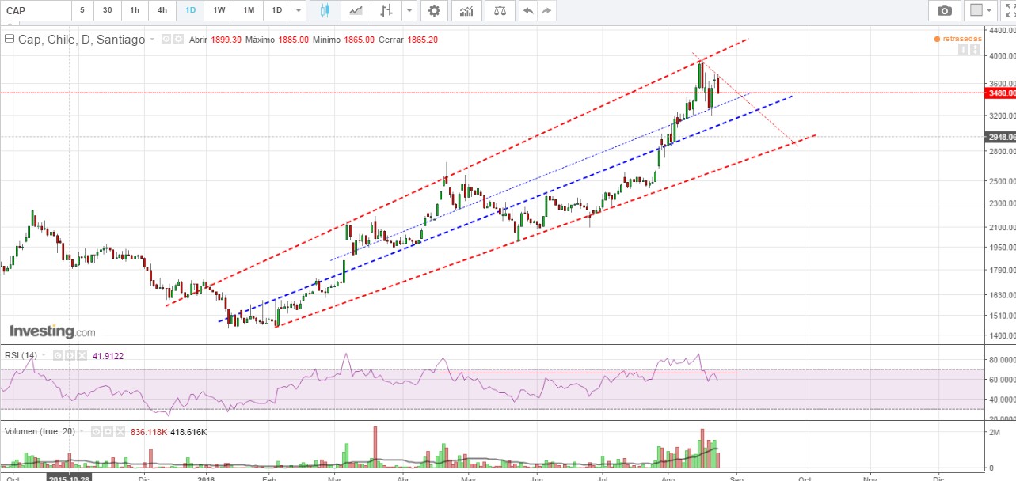Hide the Volumen indicator with eye icon
The width and height of the screenshot is (1016, 481).
coord(94,432)
